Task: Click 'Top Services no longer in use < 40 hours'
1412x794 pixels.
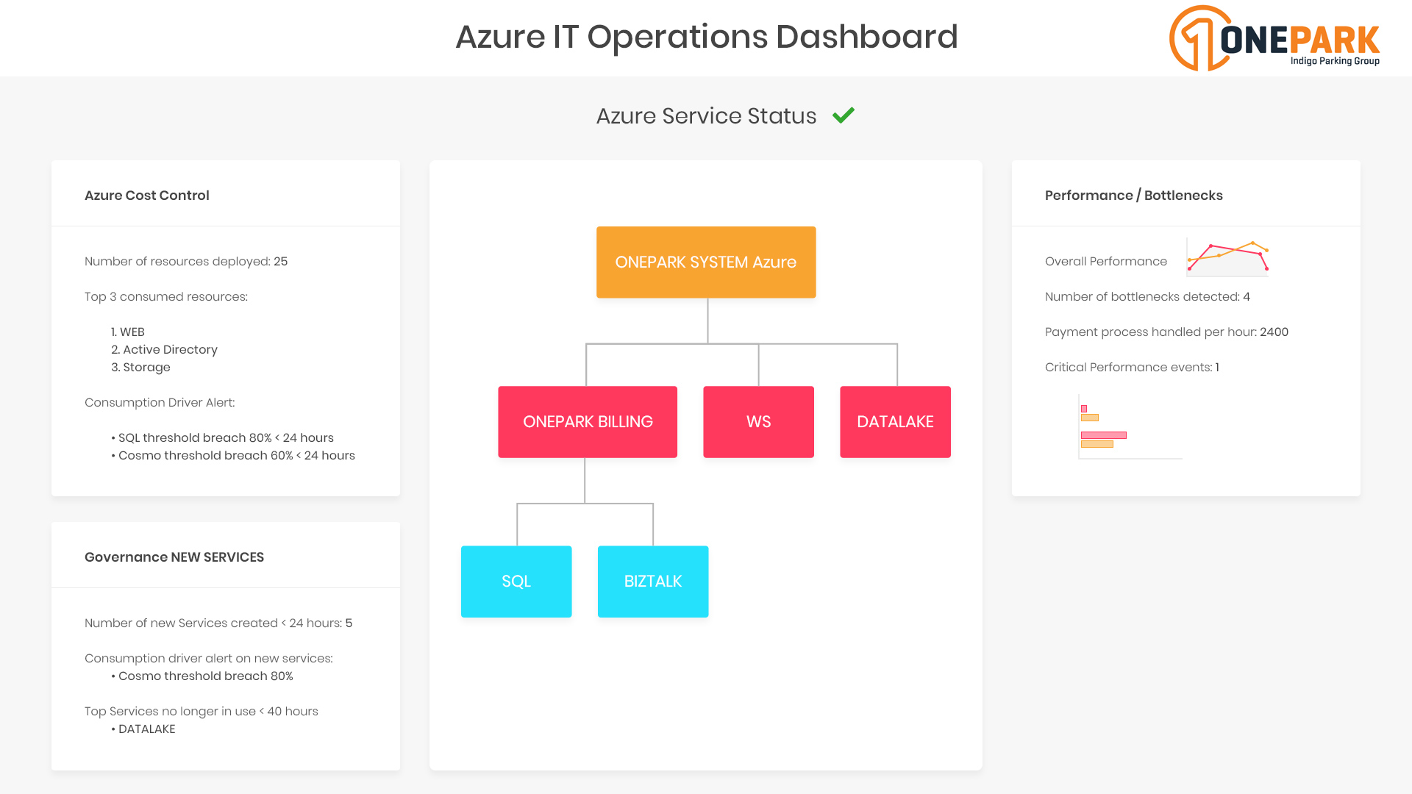Action: coord(202,712)
